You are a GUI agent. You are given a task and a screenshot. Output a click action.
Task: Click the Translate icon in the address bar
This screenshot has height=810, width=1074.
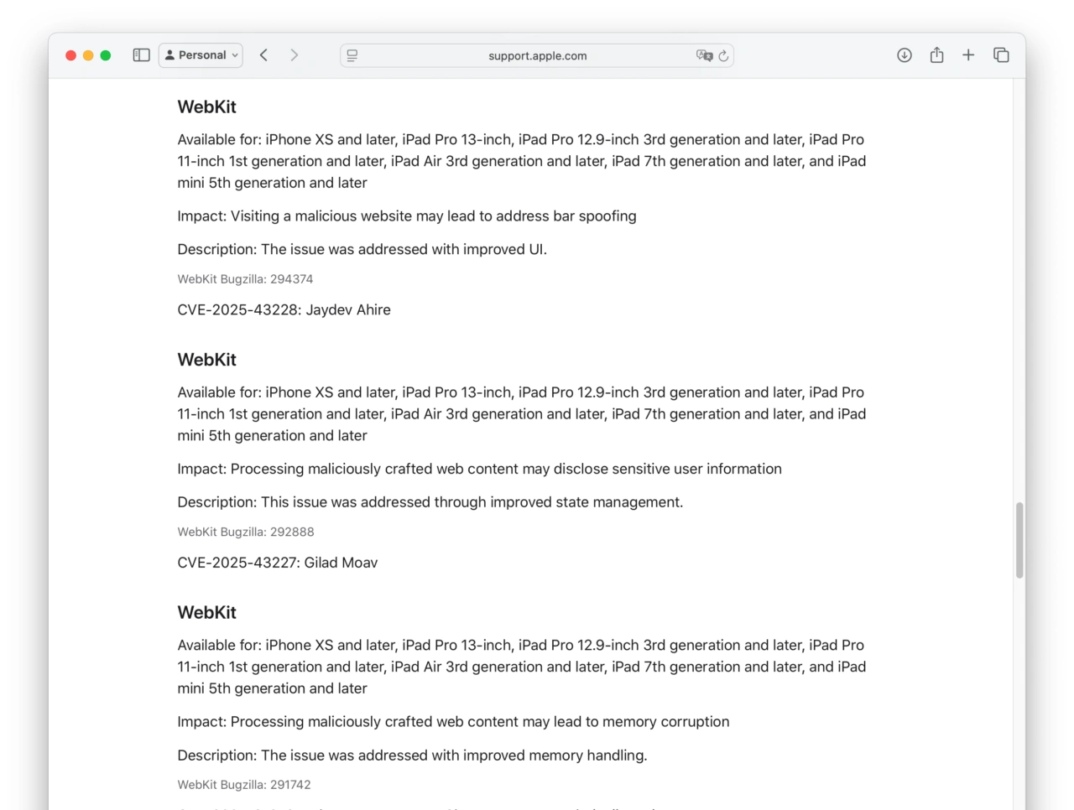click(x=704, y=55)
